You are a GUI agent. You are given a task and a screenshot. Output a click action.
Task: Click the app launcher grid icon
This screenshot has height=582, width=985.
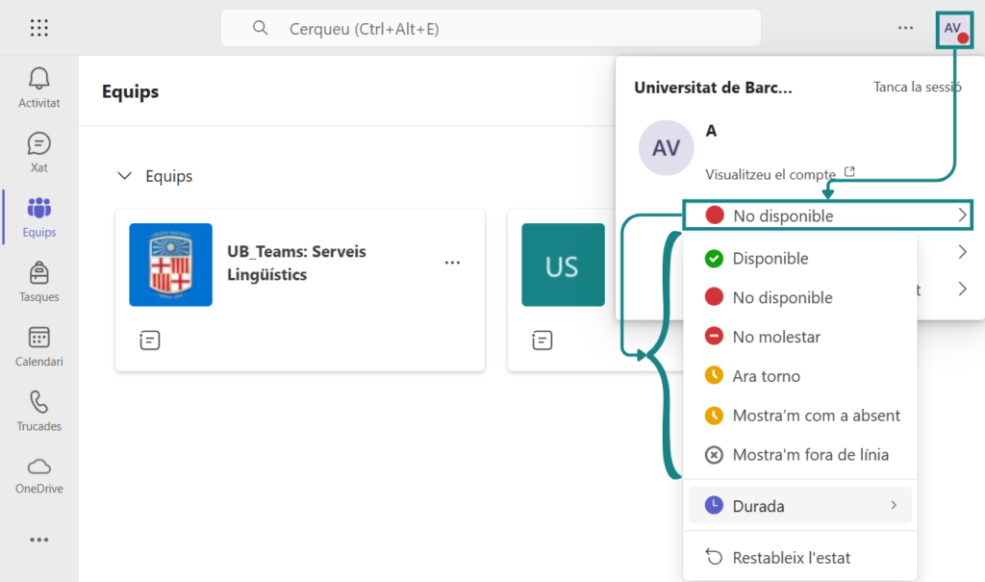coord(39,28)
